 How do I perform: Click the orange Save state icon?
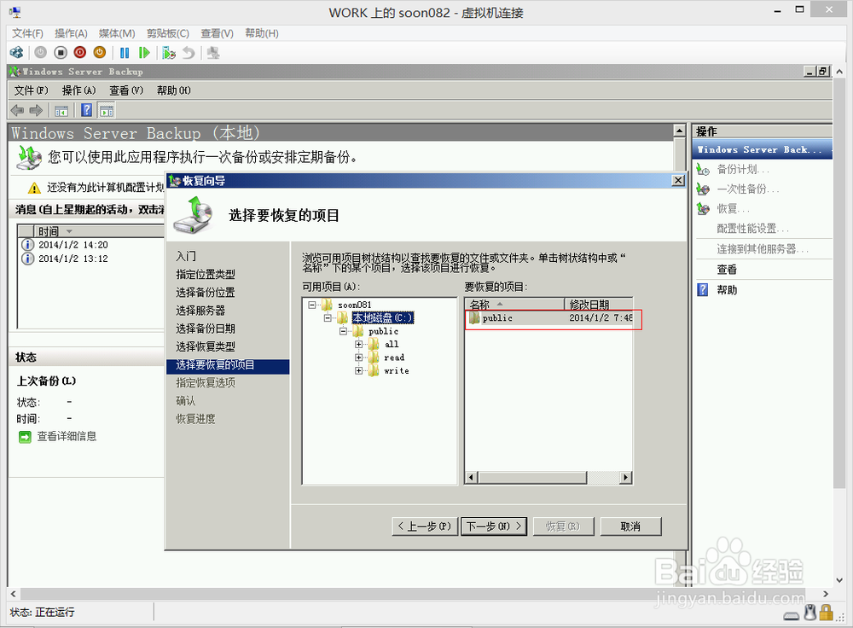pyautogui.click(x=100, y=53)
